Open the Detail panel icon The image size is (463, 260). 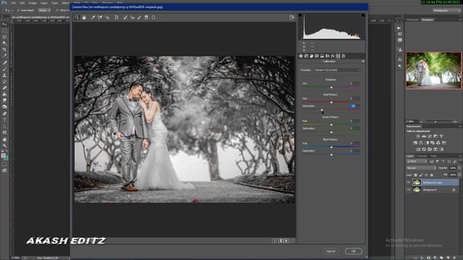(x=312, y=56)
